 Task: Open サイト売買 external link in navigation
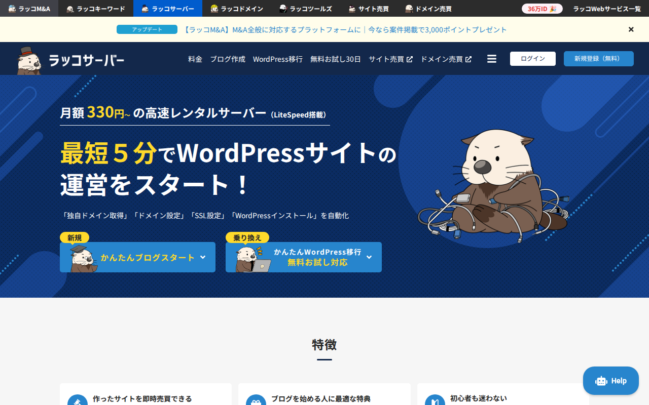[x=390, y=59]
